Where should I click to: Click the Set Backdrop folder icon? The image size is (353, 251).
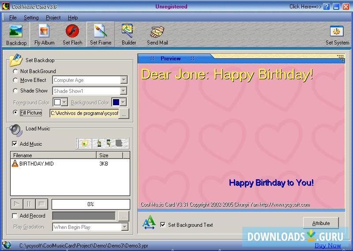coord(16,60)
